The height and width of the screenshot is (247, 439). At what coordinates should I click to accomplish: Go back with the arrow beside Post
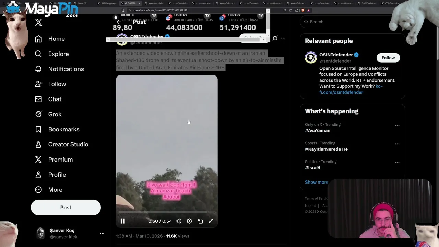(119, 22)
